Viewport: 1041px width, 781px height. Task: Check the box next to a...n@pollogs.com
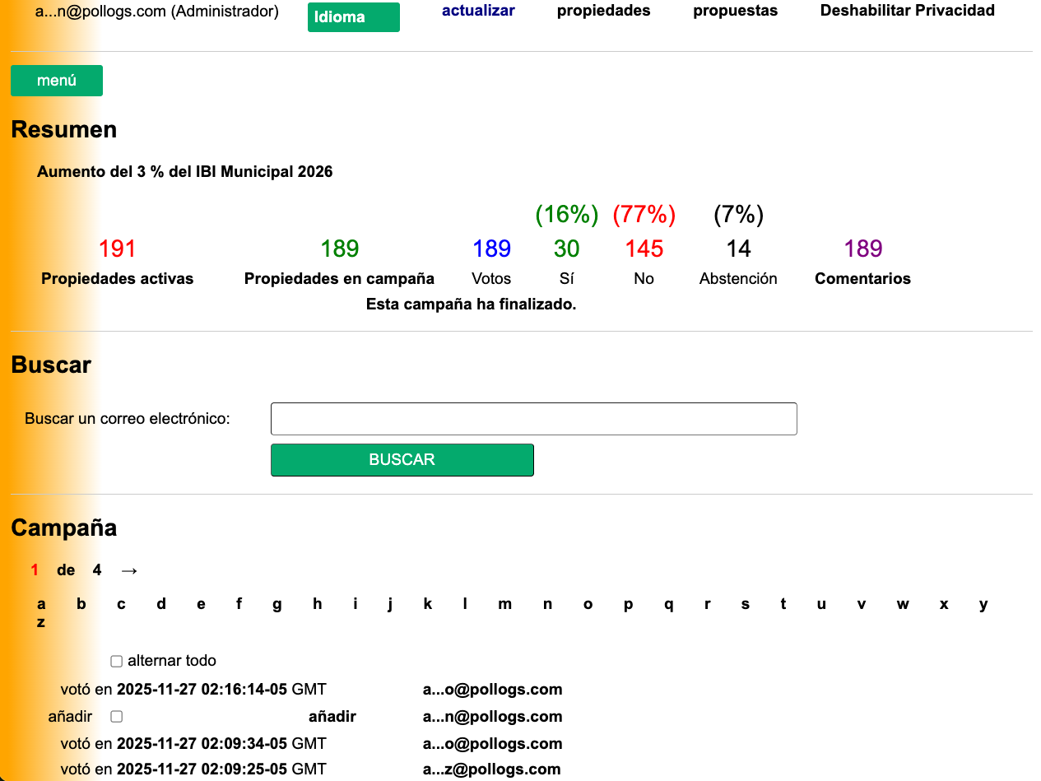click(x=116, y=716)
